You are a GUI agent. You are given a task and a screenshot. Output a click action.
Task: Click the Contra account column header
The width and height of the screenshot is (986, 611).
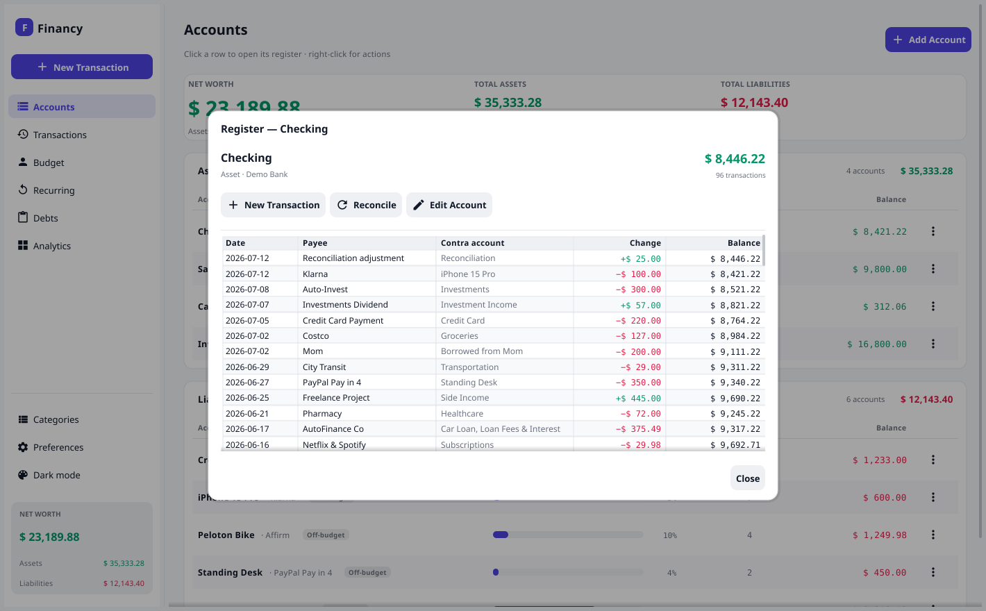[x=505, y=243]
